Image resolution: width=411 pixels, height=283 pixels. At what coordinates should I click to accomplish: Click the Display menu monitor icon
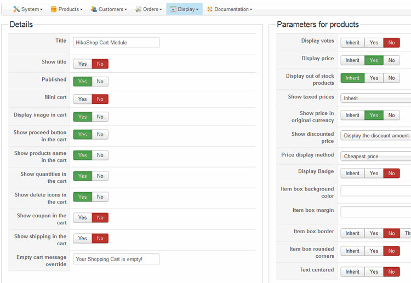[x=173, y=9]
